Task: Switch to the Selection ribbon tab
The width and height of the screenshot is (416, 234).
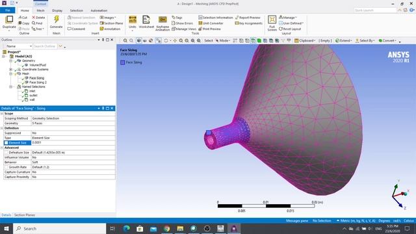Action: [77, 10]
